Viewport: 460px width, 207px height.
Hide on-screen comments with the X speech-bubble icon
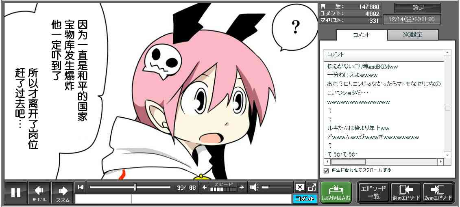click(x=299, y=187)
